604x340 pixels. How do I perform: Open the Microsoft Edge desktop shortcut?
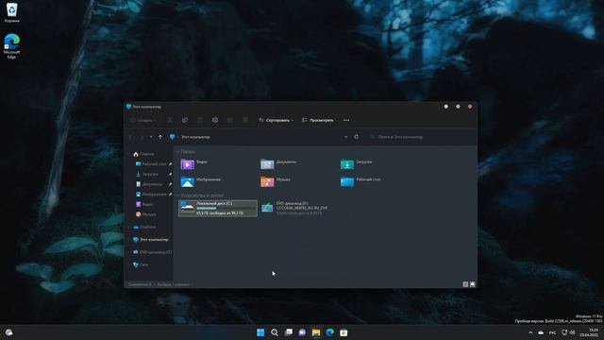[11, 46]
